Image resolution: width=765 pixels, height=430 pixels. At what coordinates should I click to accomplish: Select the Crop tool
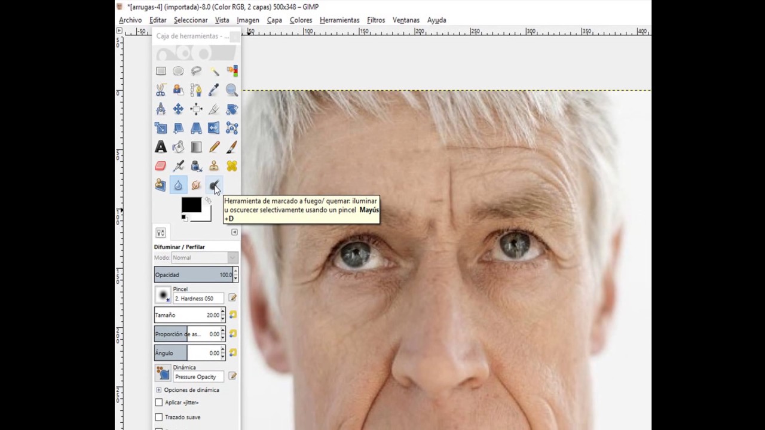tap(214, 109)
